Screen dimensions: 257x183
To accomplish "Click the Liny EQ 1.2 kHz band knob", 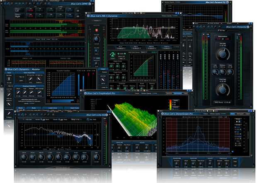I will [x=50, y=157].
